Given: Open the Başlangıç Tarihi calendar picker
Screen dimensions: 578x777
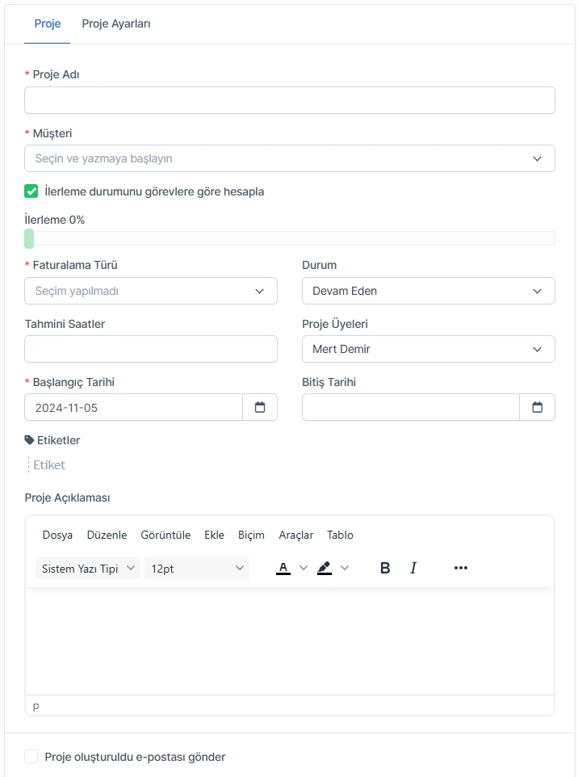Looking at the screenshot, I should (259, 407).
